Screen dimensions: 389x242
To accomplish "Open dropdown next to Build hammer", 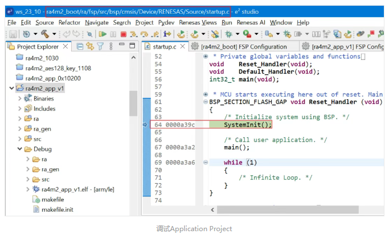I will 54,34.
